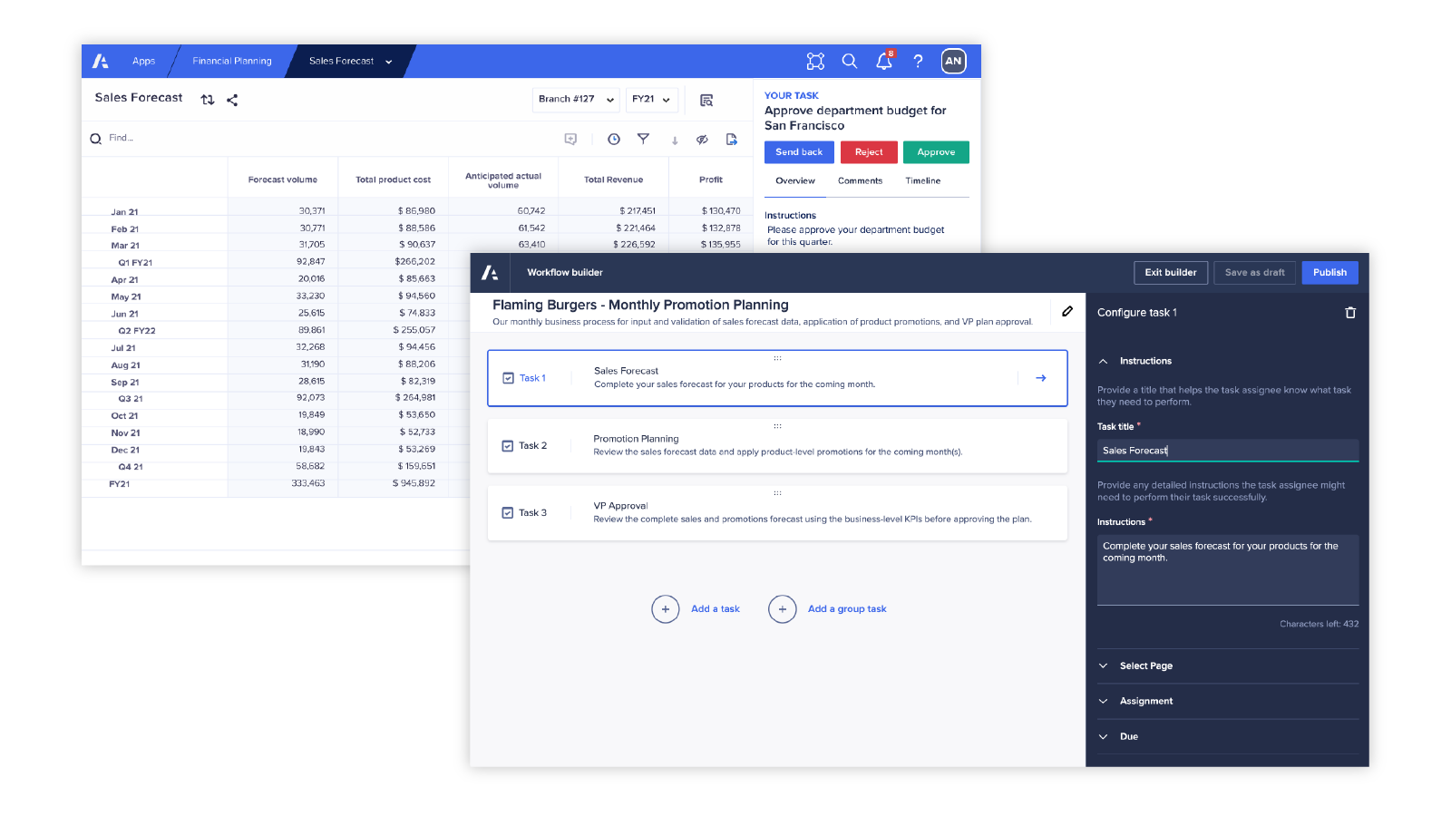Expand the Assignment section in task configuration
The width and height of the screenshot is (1451, 816).
tap(1147, 701)
